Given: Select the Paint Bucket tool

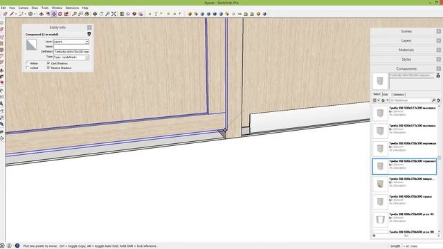Looking at the screenshot, I should (87, 14).
